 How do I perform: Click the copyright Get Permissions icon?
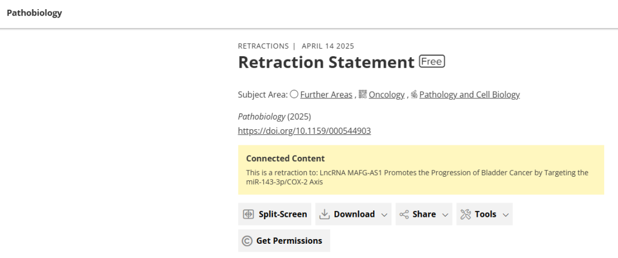(247, 241)
